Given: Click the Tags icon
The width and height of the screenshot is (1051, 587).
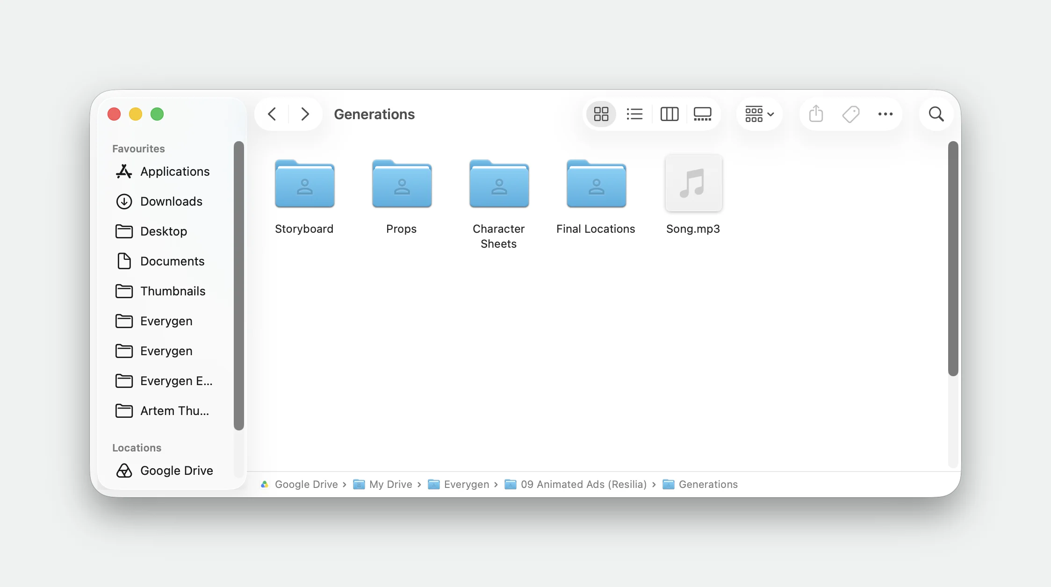Looking at the screenshot, I should click(850, 114).
